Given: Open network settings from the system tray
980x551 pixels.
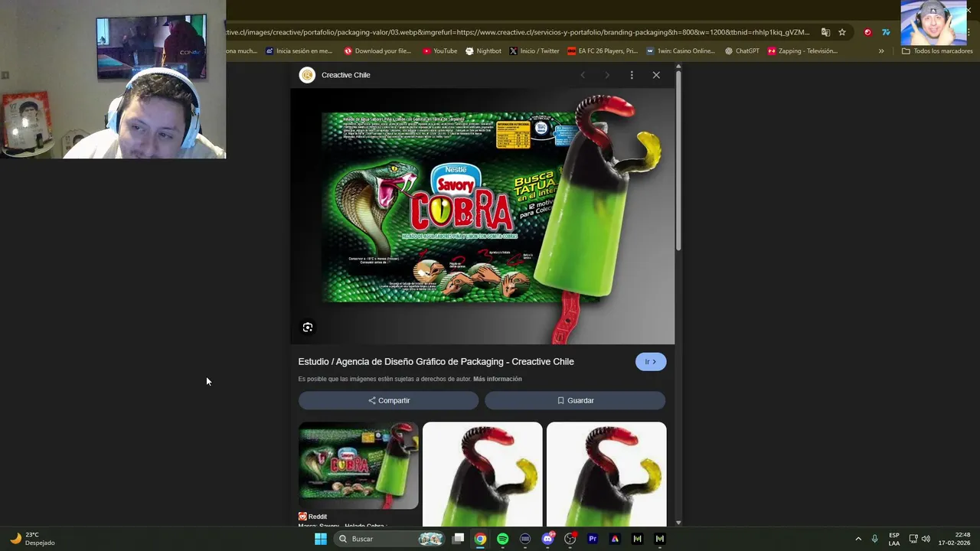Looking at the screenshot, I should click(913, 539).
